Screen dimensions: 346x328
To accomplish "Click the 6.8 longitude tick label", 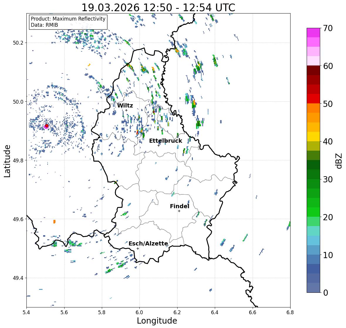I will pyautogui.click(x=290, y=312).
